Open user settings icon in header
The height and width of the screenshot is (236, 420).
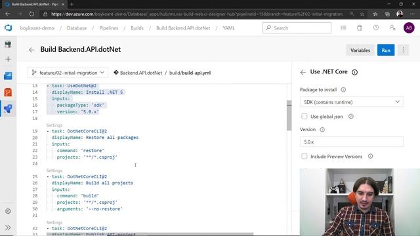[x=392, y=28]
